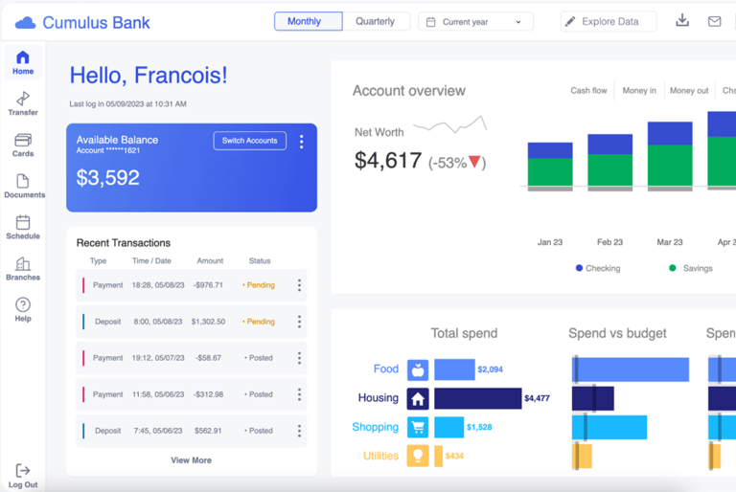Click the Status column header
The image size is (736, 492).
260,260
